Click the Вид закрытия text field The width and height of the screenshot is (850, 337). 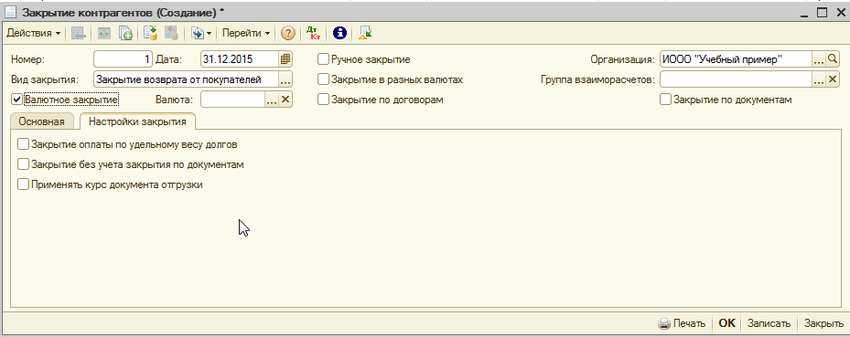[x=186, y=79]
